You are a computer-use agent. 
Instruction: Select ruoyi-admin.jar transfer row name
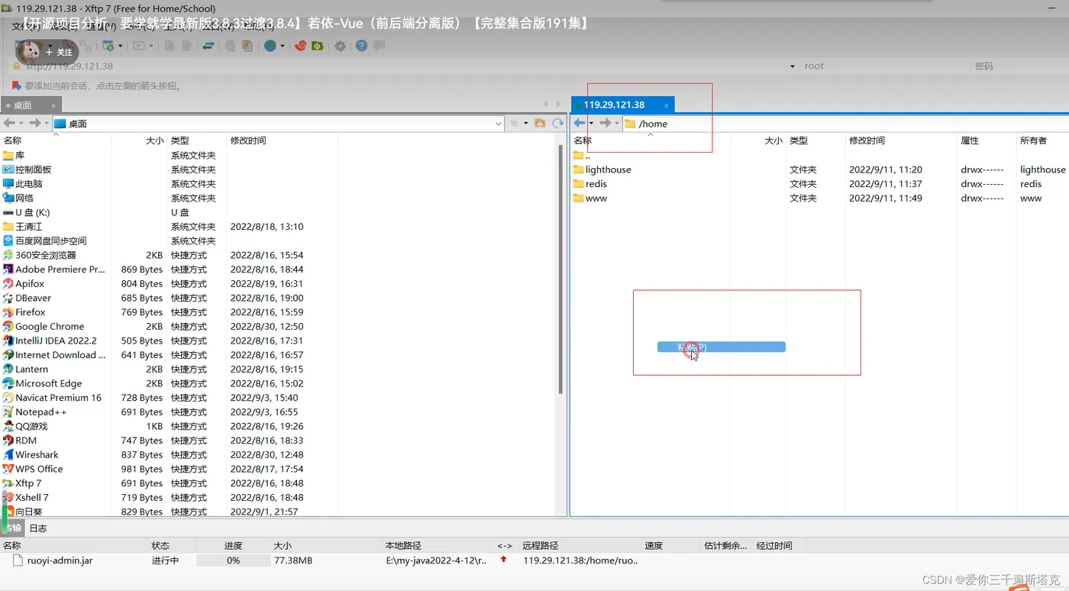tap(60, 560)
